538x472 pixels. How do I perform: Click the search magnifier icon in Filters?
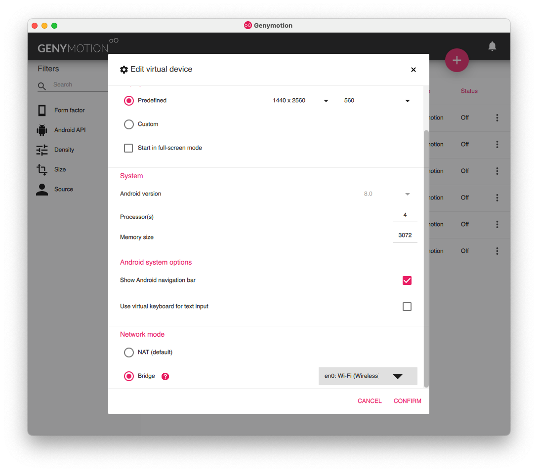coord(41,86)
